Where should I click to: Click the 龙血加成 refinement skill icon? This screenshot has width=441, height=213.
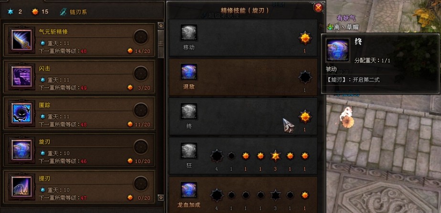[189, 190]
